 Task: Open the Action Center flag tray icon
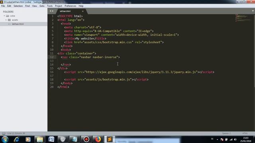click(x=222, y=139)
